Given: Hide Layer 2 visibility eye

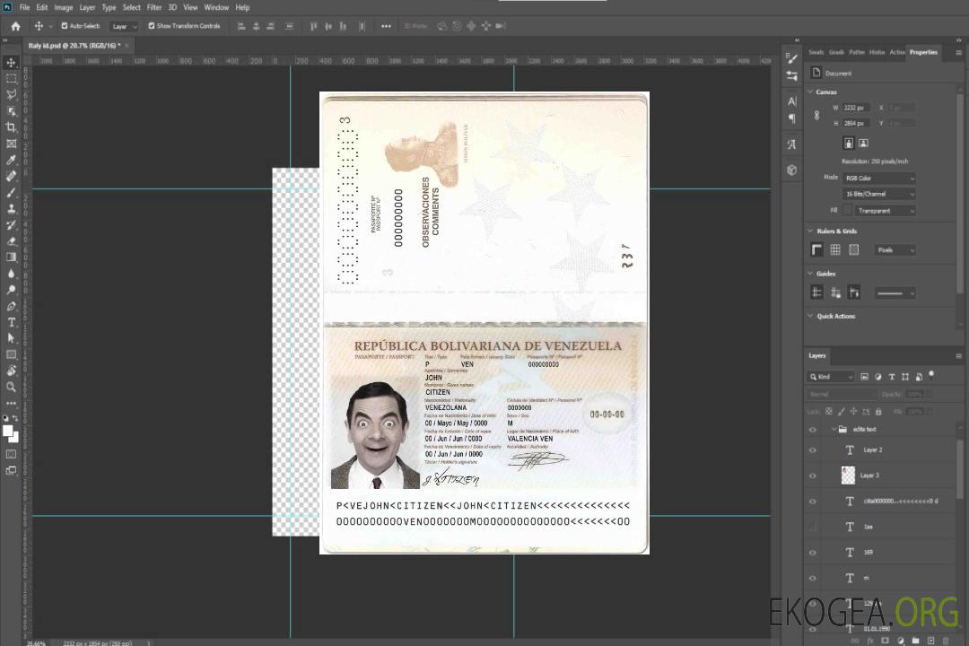Looking at the screenshot, I should pos(813,450).
